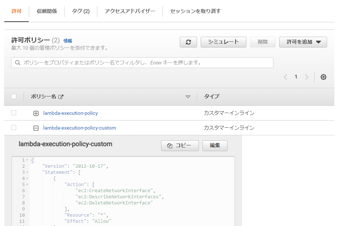
Task: Open the セッションを取り消す tab
Action: (x=196, y=11)
